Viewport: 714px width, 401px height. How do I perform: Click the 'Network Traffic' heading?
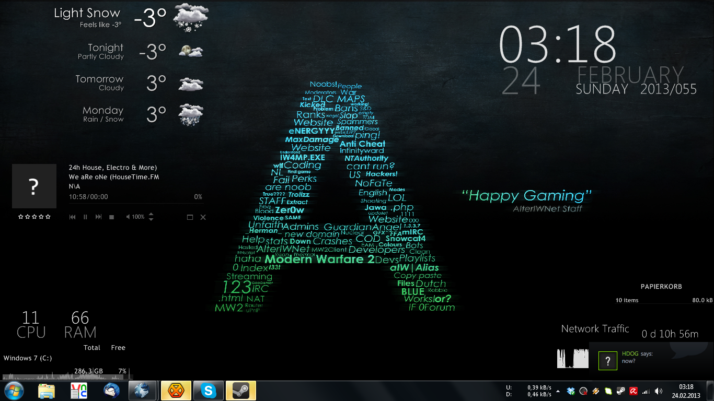click(595, 329)
